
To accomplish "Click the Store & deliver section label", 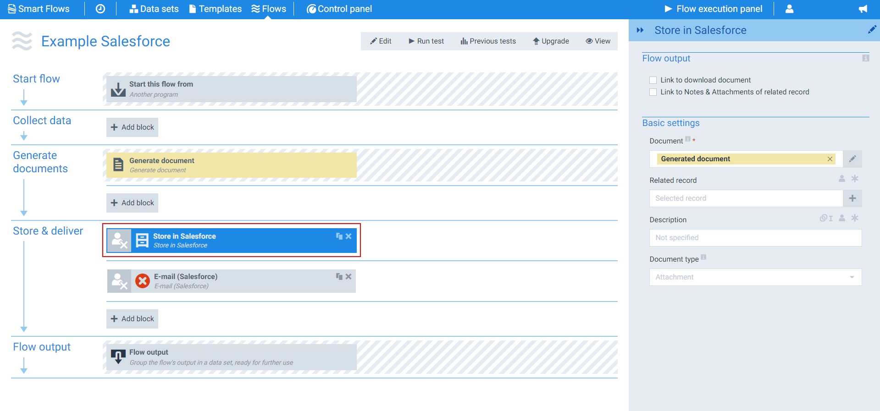I will coord(48,231).
